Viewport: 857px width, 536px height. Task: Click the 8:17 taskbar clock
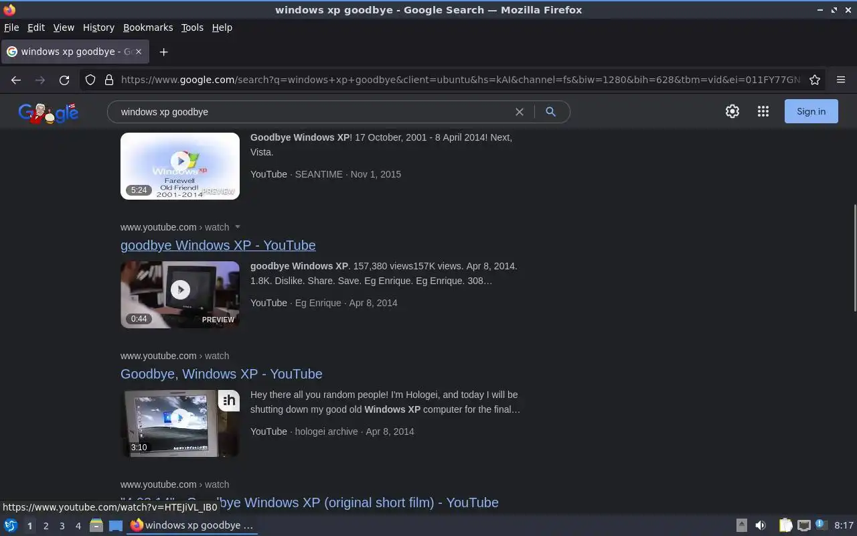click(x=844, y=525)
